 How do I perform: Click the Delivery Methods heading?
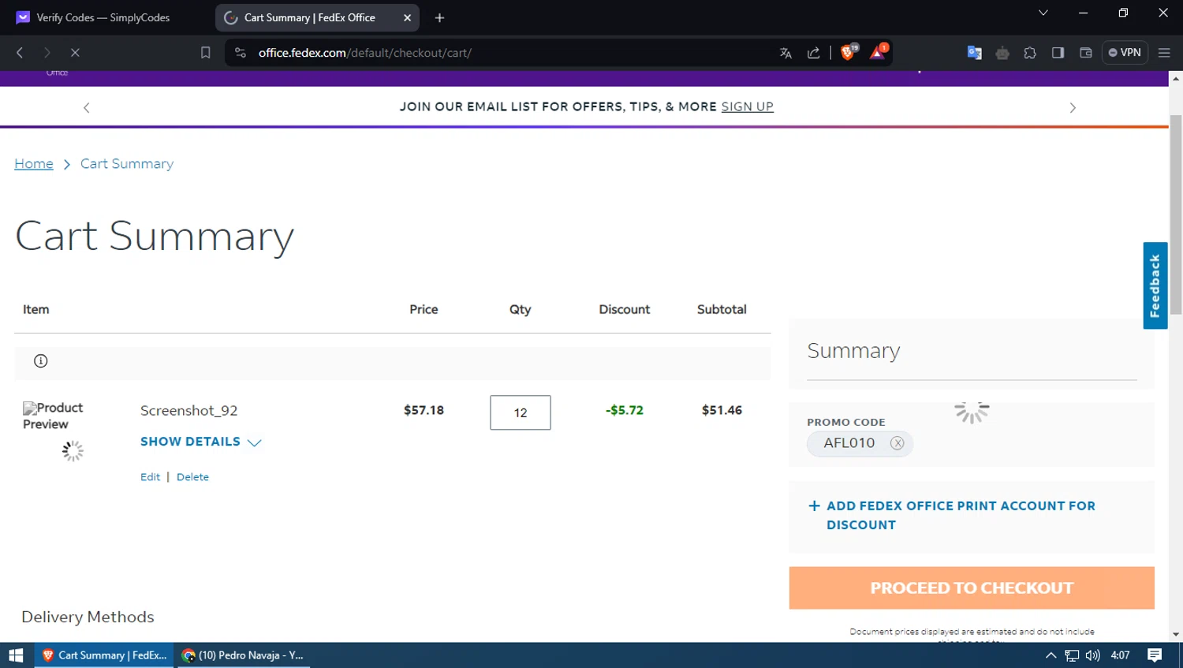(x=88, y=617)
